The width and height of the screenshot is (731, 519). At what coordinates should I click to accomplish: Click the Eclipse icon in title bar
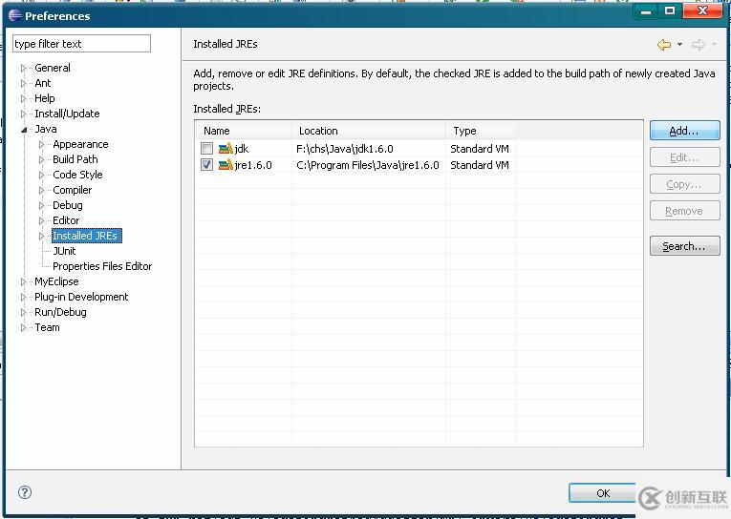tap(15, 16)
